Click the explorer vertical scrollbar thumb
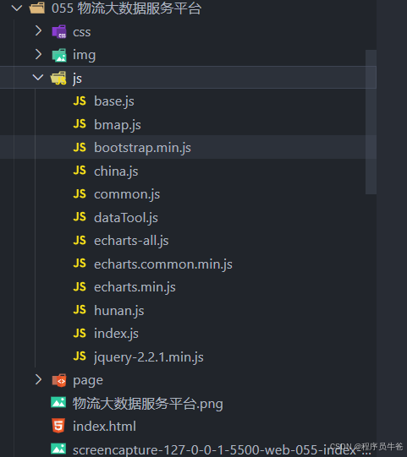This screenshot has width=407, height=457. pyautogui.click(x=371, y=122)
